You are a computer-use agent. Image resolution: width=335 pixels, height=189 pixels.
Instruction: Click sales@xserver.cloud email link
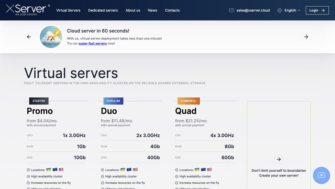[253, 10]
